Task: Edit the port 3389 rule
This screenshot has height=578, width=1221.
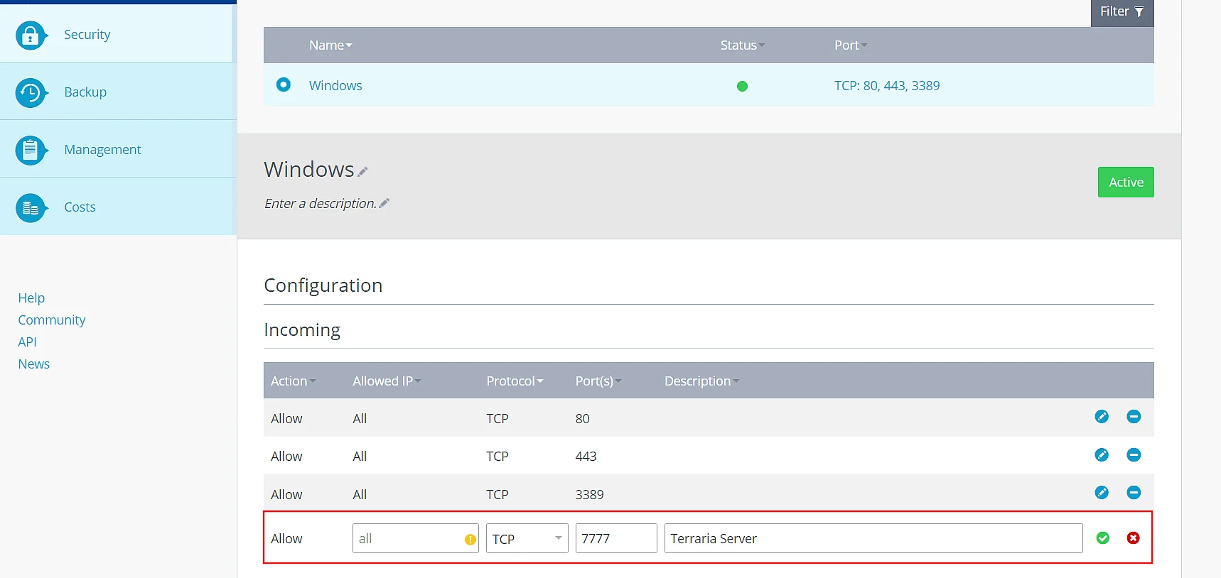Action: click(1102, 492)
